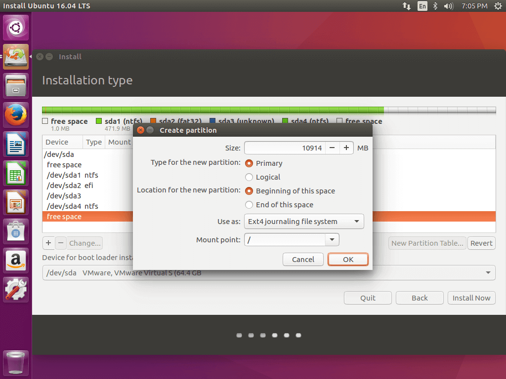Open Ubuntu Software store icon
The width and height of the screenshot is (506, 379).
click(x=16, y=231)
